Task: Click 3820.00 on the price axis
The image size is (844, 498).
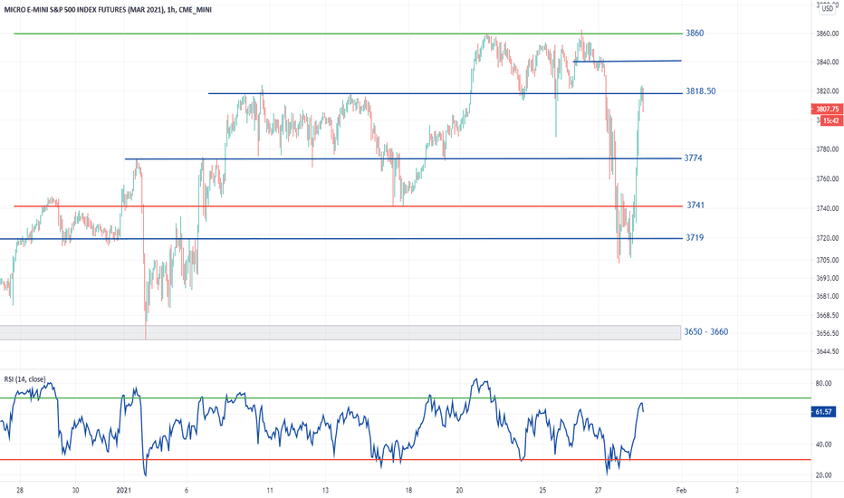Action: pyautogui.click(x=828, y=91)
